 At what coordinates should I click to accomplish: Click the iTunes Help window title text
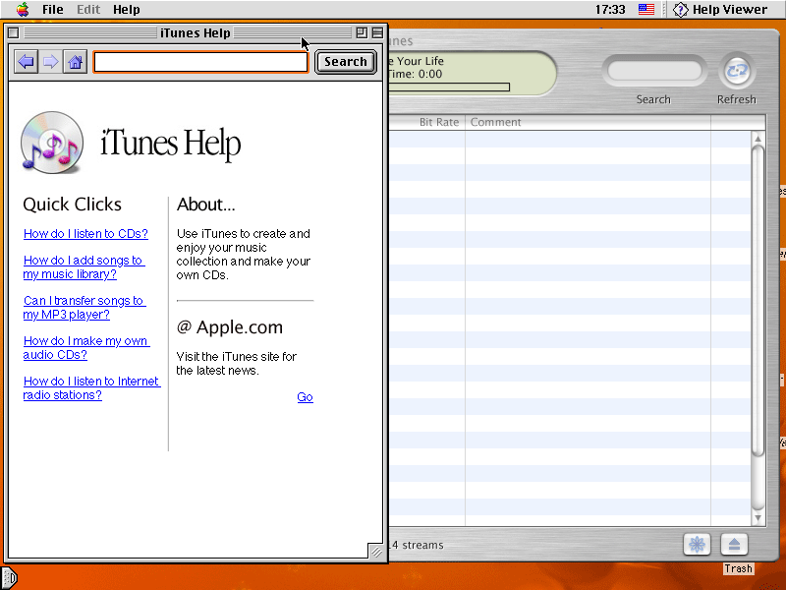[x=195, y=32]
